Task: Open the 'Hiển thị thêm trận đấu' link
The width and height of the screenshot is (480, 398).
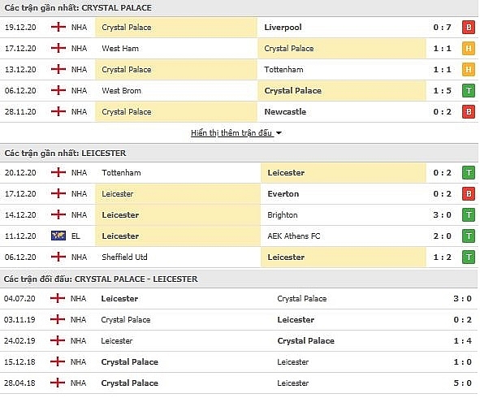Action: (231, 133)
